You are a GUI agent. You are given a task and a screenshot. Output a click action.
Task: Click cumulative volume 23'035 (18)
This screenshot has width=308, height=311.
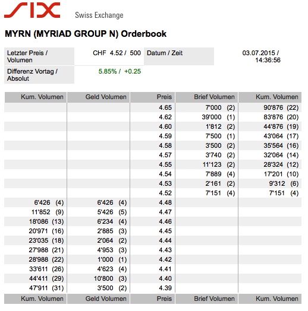[x=46, y=240]
